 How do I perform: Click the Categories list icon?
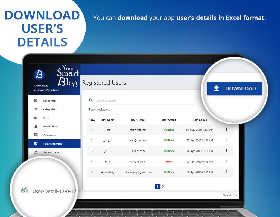36,109
